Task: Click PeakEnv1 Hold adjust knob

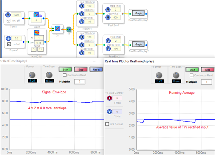Action: click(108, 10)
